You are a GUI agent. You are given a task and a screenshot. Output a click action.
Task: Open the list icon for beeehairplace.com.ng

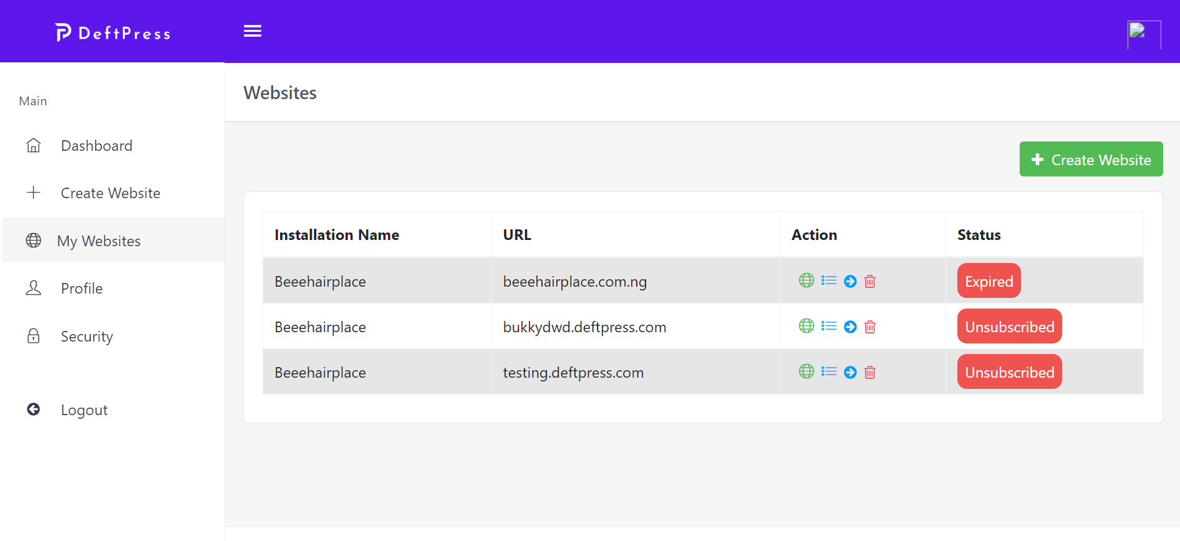pyautogui.click(x=829, y=280)
